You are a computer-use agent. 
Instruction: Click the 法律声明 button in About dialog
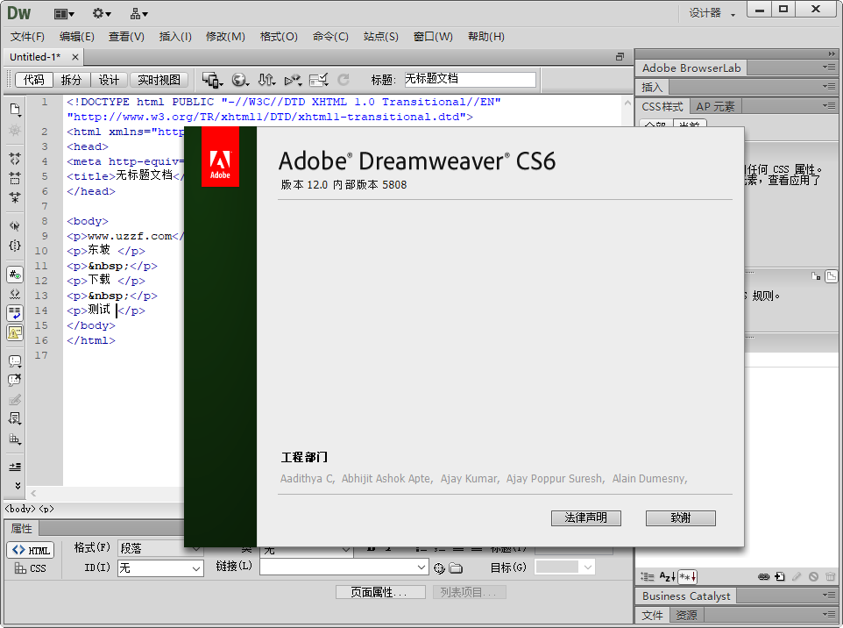tap(586, 517)
